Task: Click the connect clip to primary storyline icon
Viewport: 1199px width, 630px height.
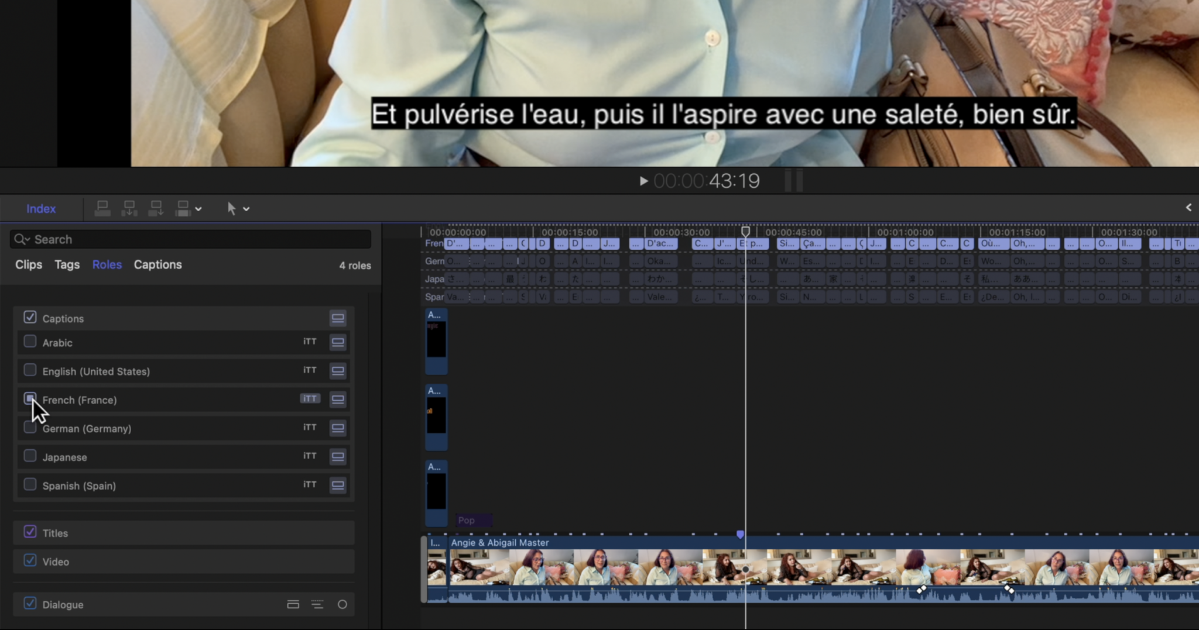Action: 102,208
